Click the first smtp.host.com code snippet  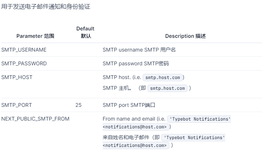pyautogui.click(x=163, y=78)
